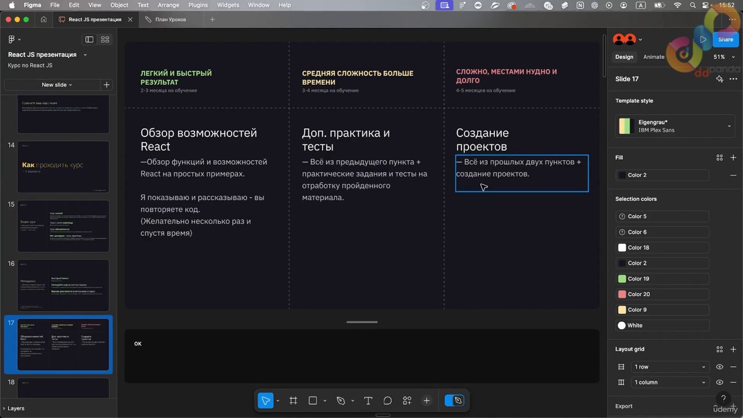Open shape tools dropdown arrow

click(x=324, y=401)
